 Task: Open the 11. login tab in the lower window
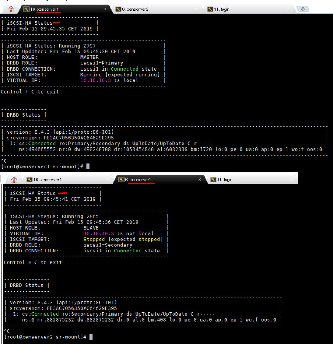(x=225, y=180)
